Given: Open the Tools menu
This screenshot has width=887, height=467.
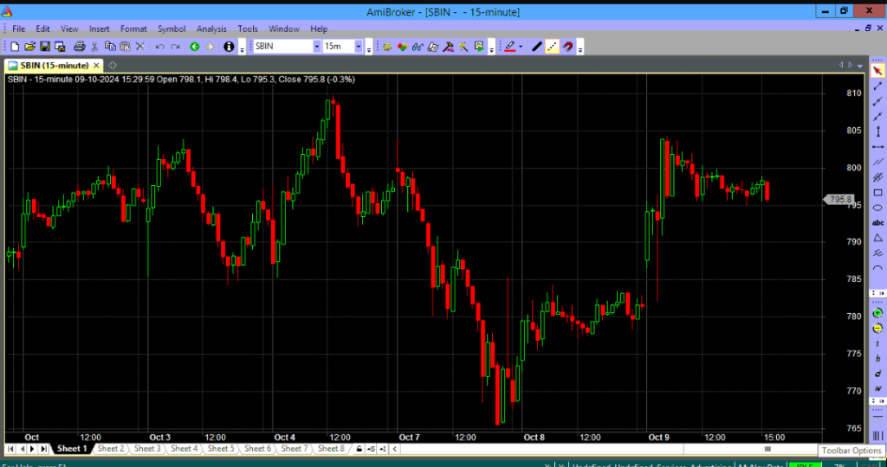Looking at the screenshot, I should (x=248, y=29).
